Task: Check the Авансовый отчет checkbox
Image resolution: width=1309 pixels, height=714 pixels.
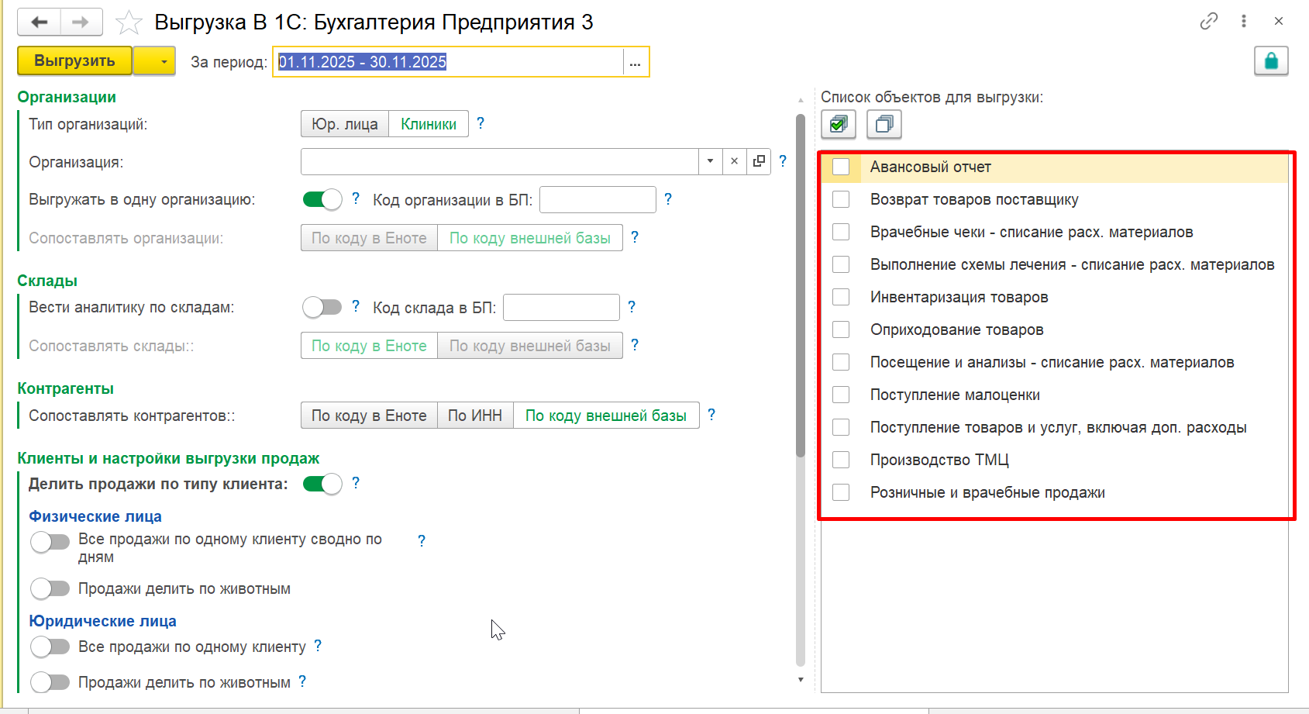Action: point(841,167)
